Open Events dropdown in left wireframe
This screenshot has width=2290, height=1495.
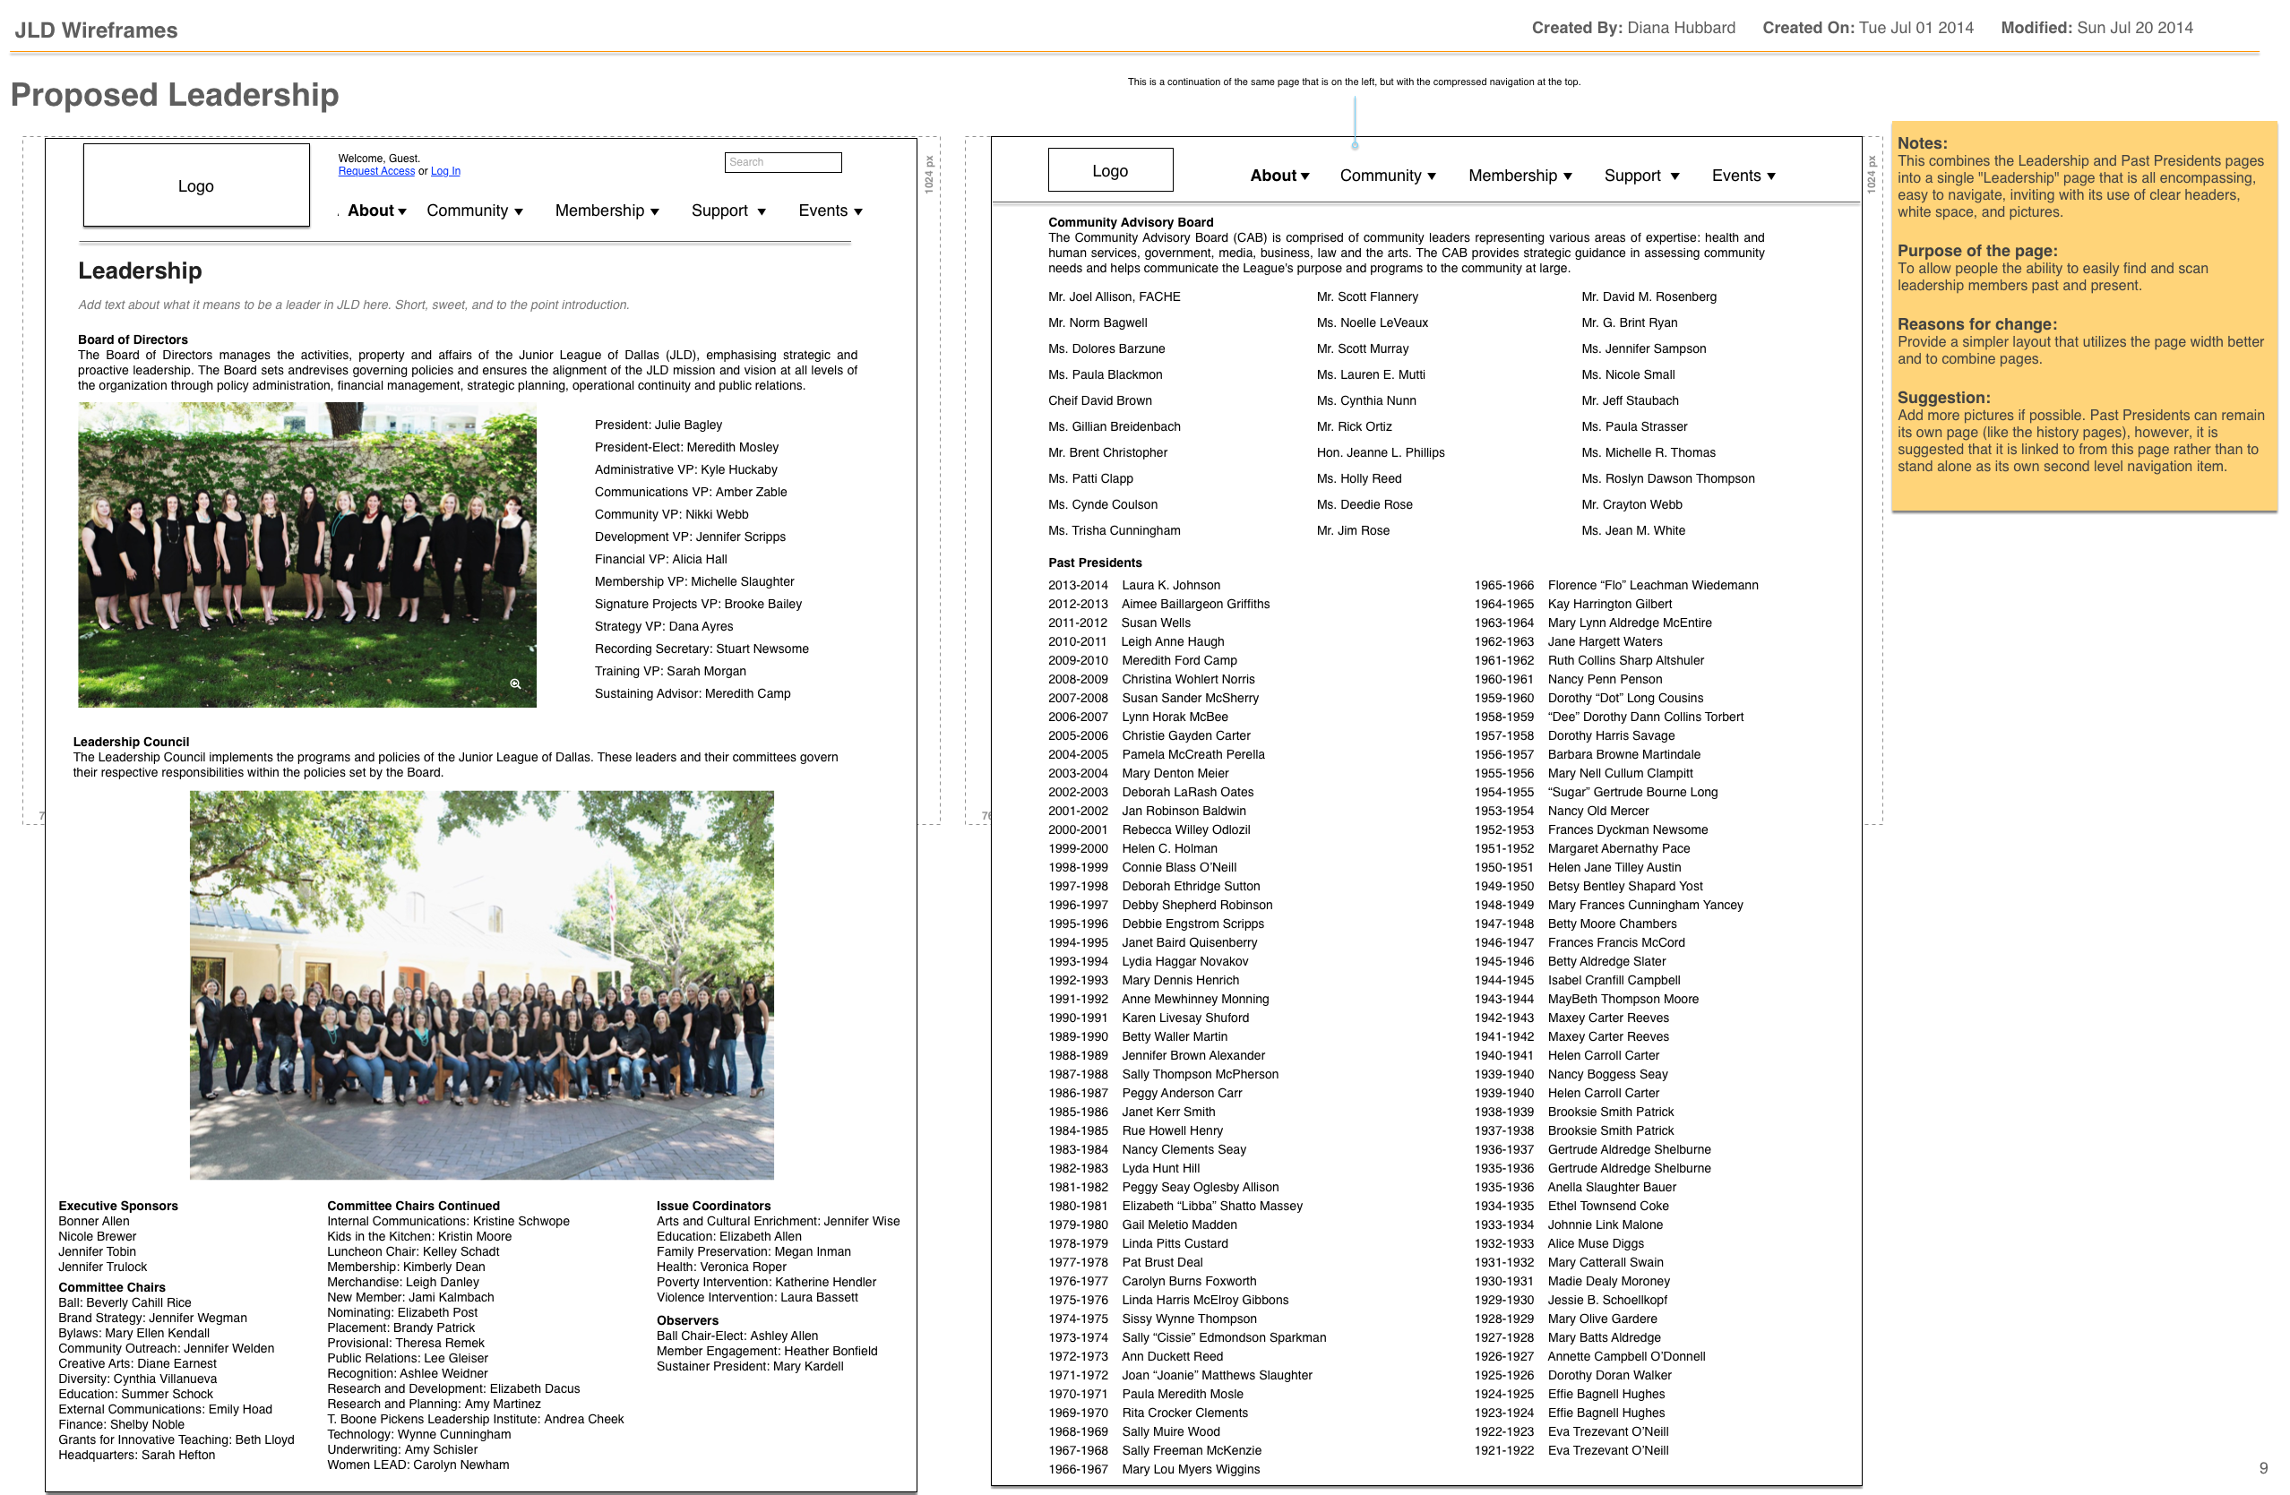[830, 211]
